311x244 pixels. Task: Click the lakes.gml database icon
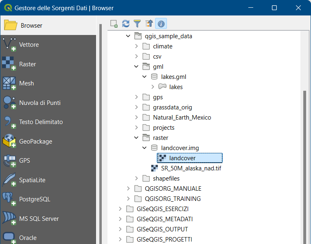[154, 76]
